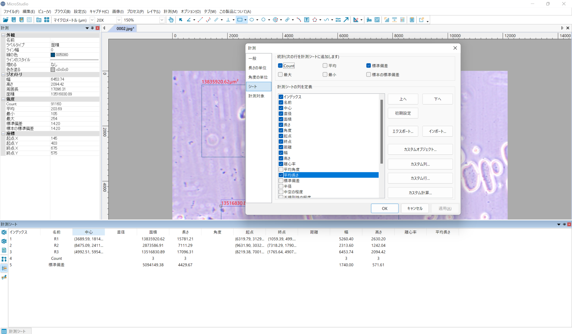Click the scale bar tool icon
The image size is (572, 334).
(338, 20)
